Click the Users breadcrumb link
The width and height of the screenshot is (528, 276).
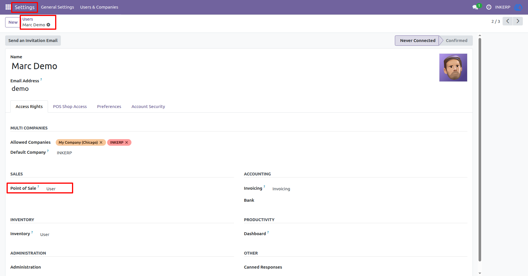28,19
